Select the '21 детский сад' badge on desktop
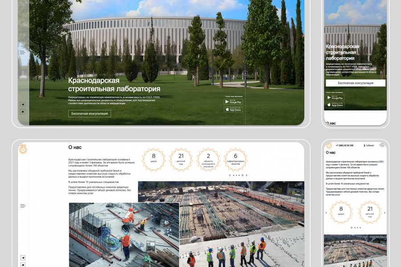 pos(181,159)
